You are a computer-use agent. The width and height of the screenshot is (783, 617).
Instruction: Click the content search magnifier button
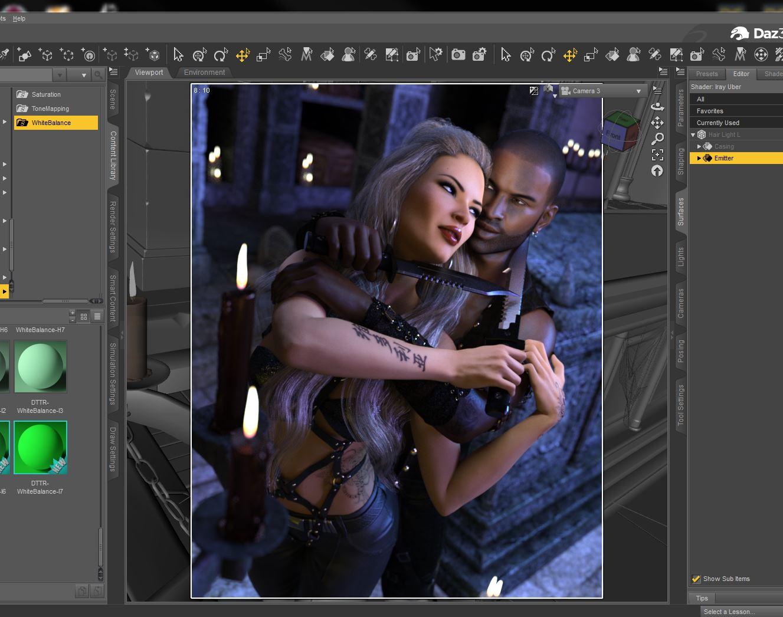99,75
